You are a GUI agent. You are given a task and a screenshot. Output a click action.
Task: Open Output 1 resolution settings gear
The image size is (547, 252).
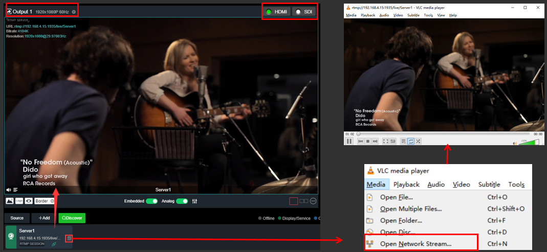click(x=74, y=12)
